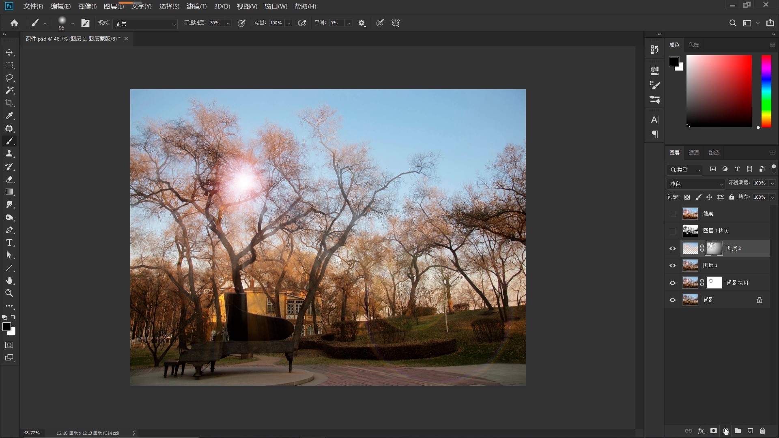Delete layer with the trash icon
779x438 pixels.
(x=762, y=431)
